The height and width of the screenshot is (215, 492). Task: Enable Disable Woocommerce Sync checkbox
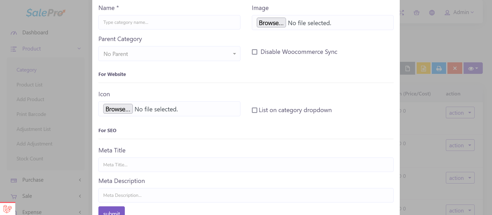tap(255, 52)
